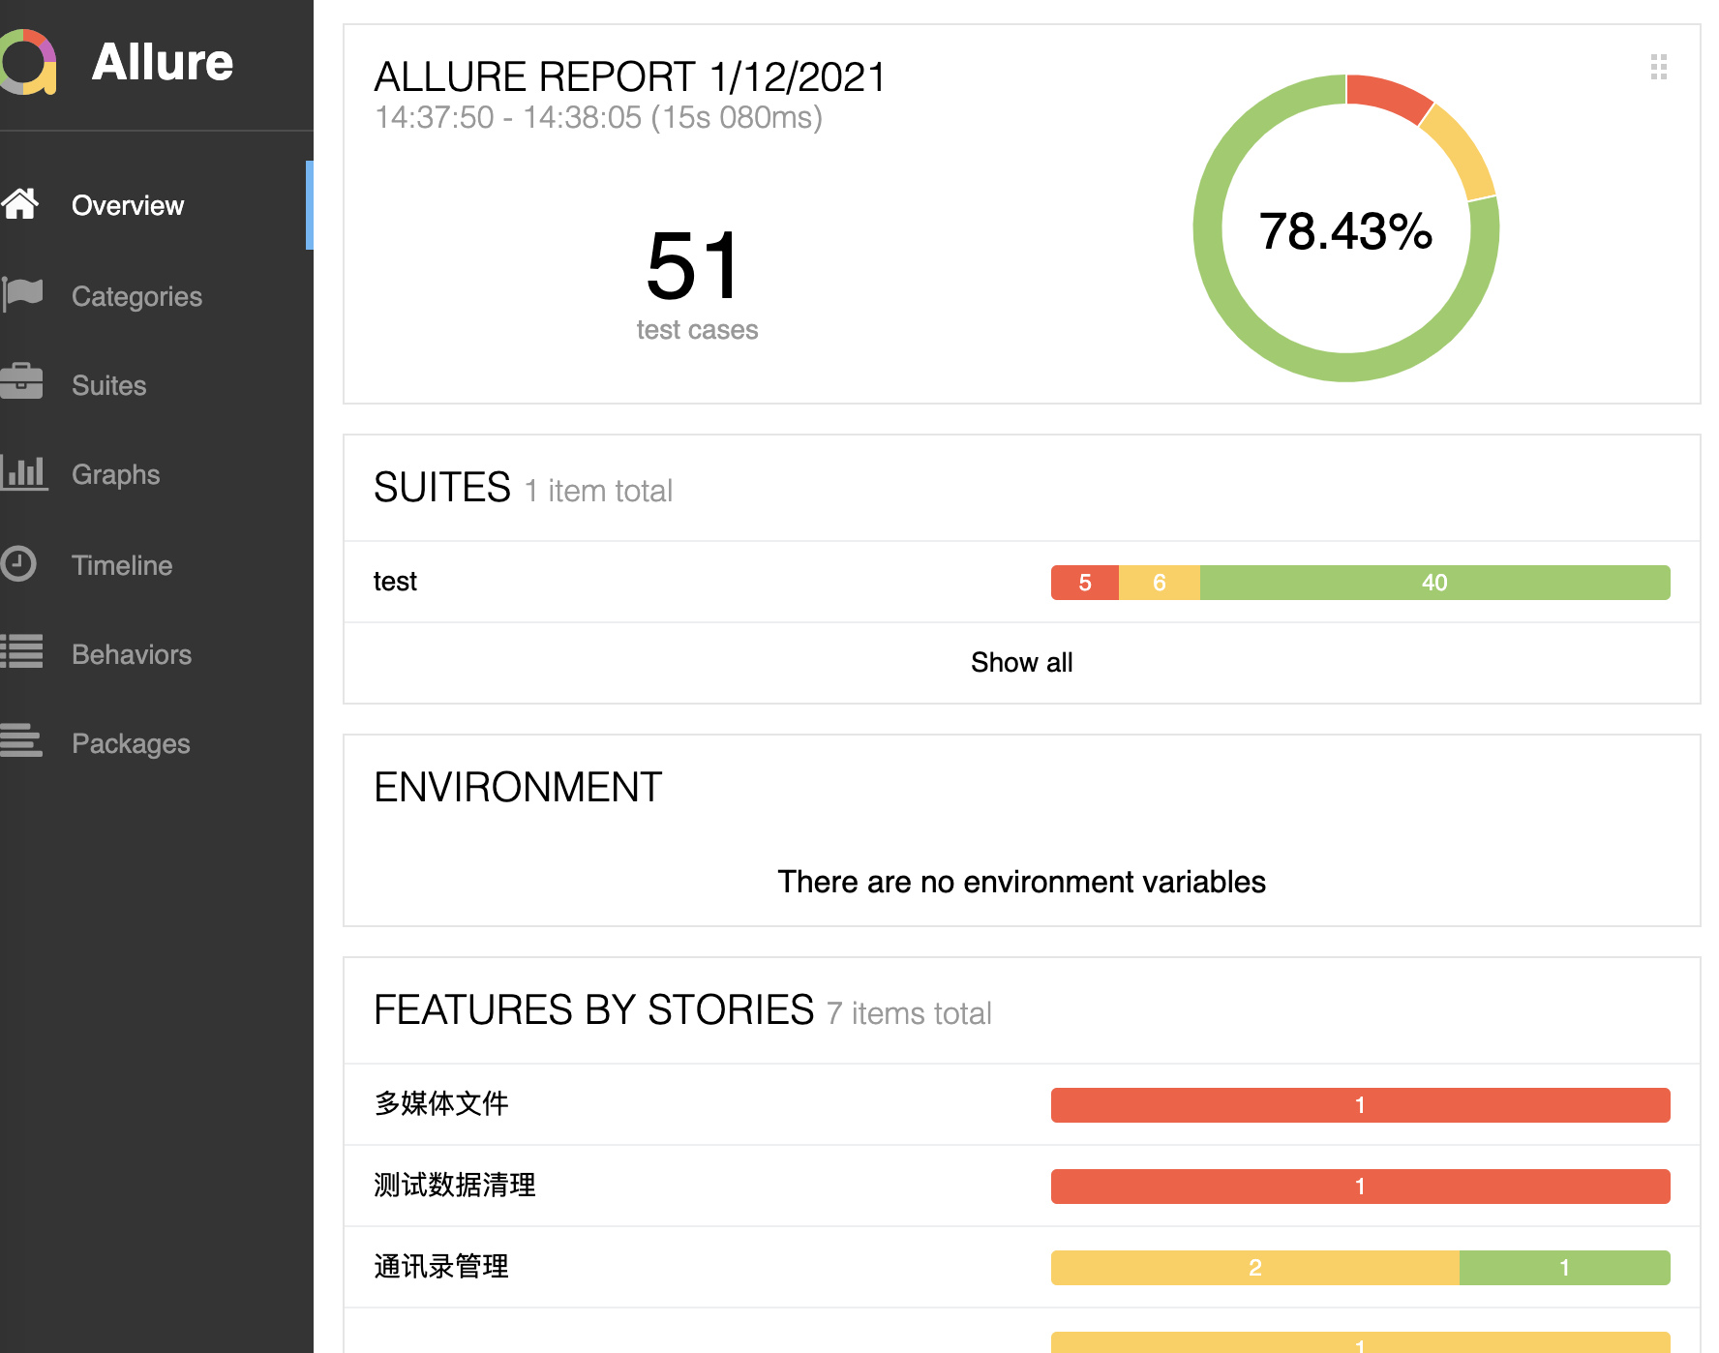Open the test suite entry
1719x1353 pixels.
tap(395, 582)
